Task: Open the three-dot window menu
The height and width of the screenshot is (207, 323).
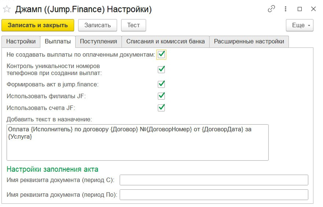Action: (286, 9)
